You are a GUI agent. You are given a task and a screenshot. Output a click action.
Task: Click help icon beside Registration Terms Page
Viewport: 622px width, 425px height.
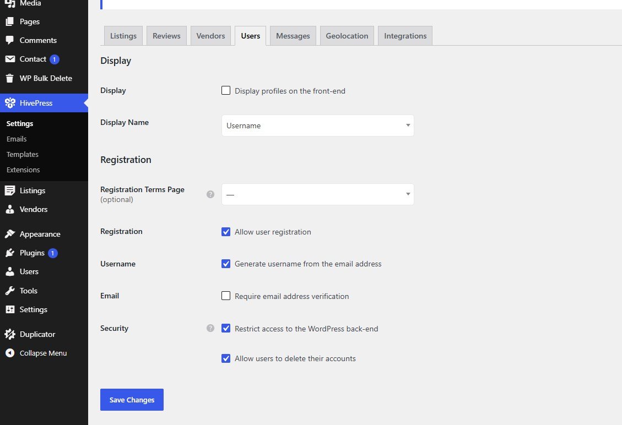pos(210,194)
